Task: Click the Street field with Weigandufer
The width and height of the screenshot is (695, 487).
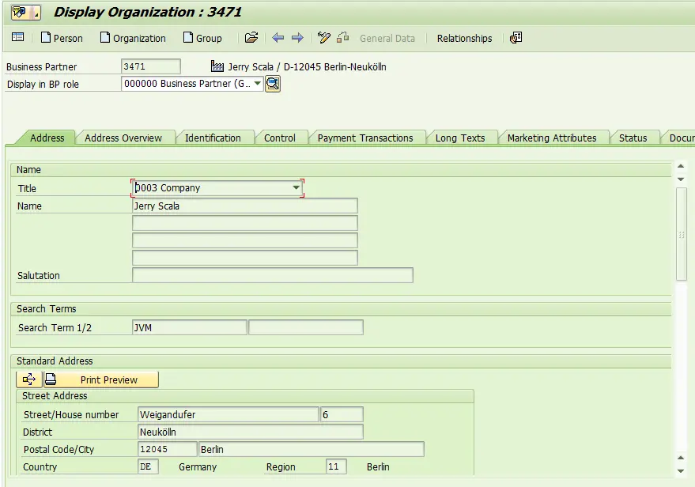Action: tap(229, 414)
